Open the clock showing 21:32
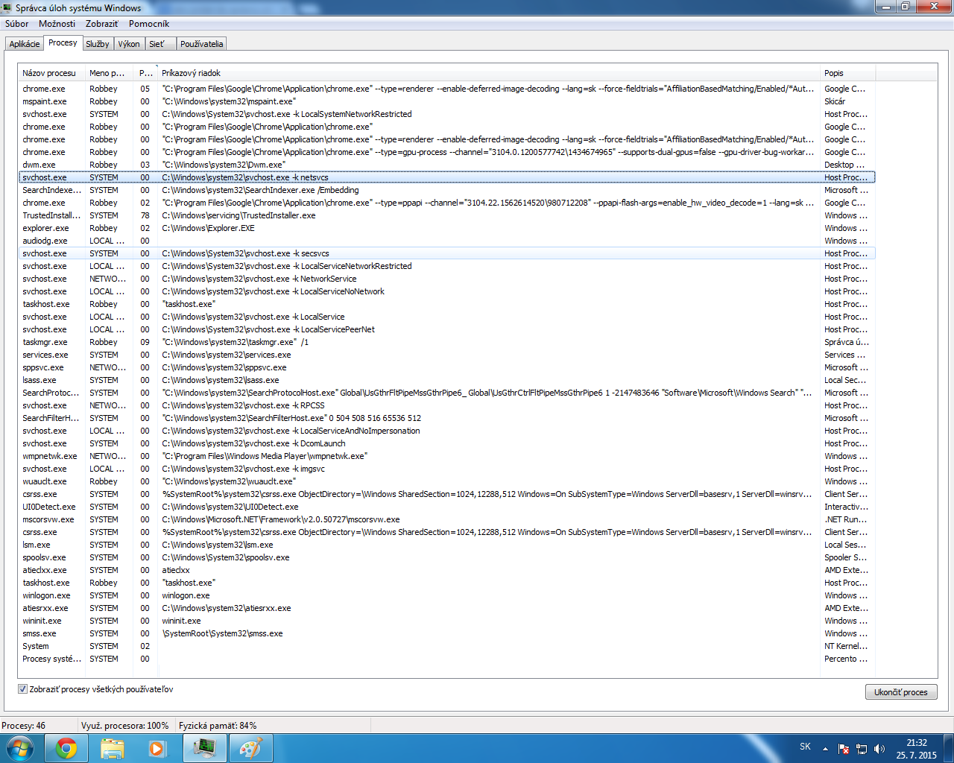This screenshot has height=763, width=954. 917,749
